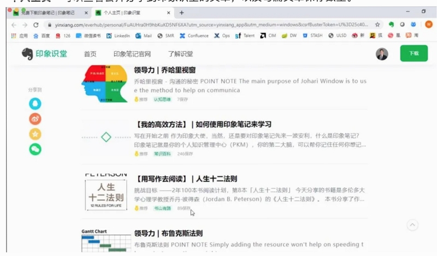Open the ULSD bookmark
The image size is (437, 256).
click(338, 35)
